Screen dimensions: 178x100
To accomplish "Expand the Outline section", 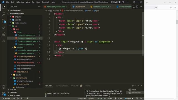I will pos(13,89).
